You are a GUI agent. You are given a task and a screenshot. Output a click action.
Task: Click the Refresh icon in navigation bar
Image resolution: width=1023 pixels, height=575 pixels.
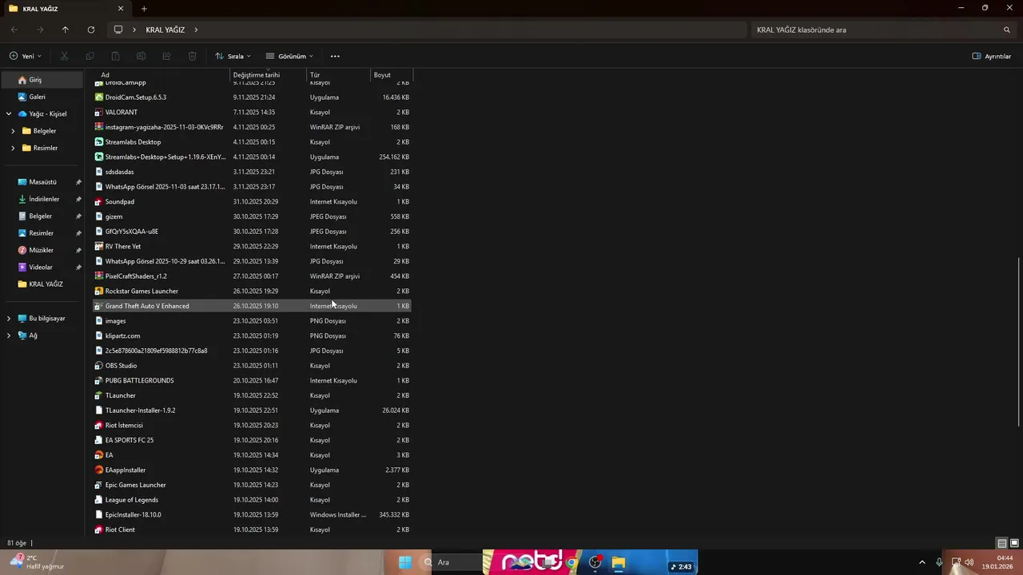click(x=91, y=30)
